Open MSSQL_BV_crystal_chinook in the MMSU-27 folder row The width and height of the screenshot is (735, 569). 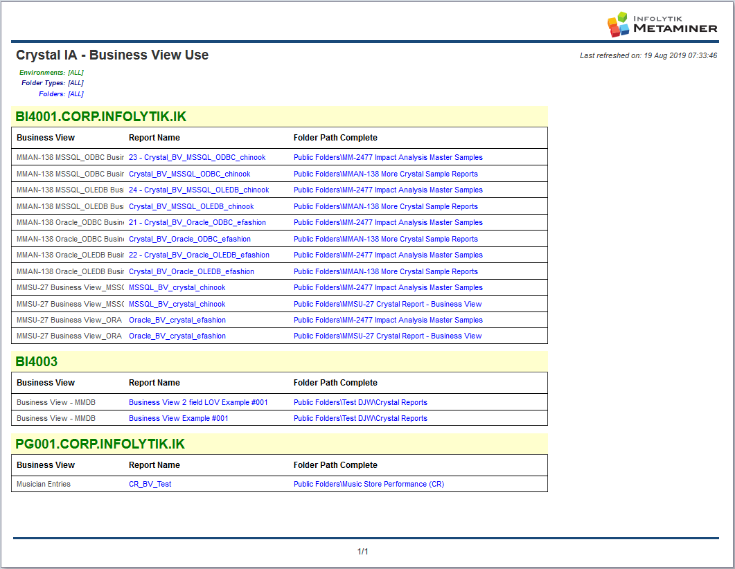(x=177, y=304)
